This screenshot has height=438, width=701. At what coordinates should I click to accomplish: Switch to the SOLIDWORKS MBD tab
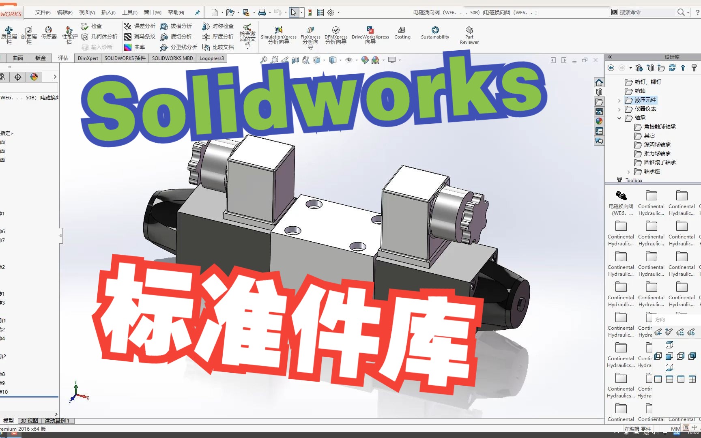point(172,58)
